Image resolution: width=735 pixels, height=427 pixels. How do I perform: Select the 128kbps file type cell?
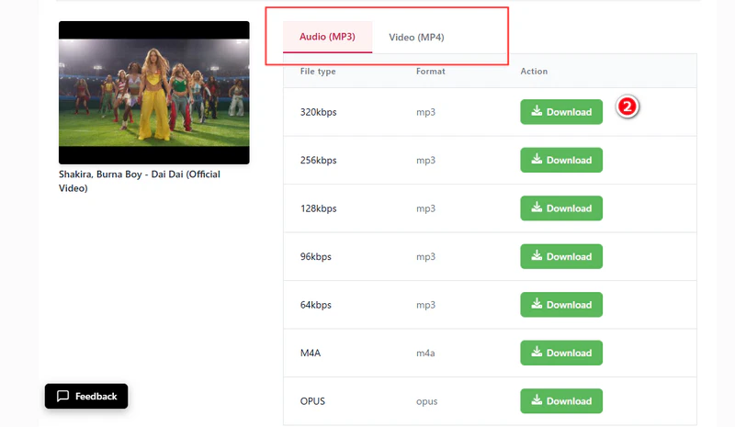click(x=318, y=208)
